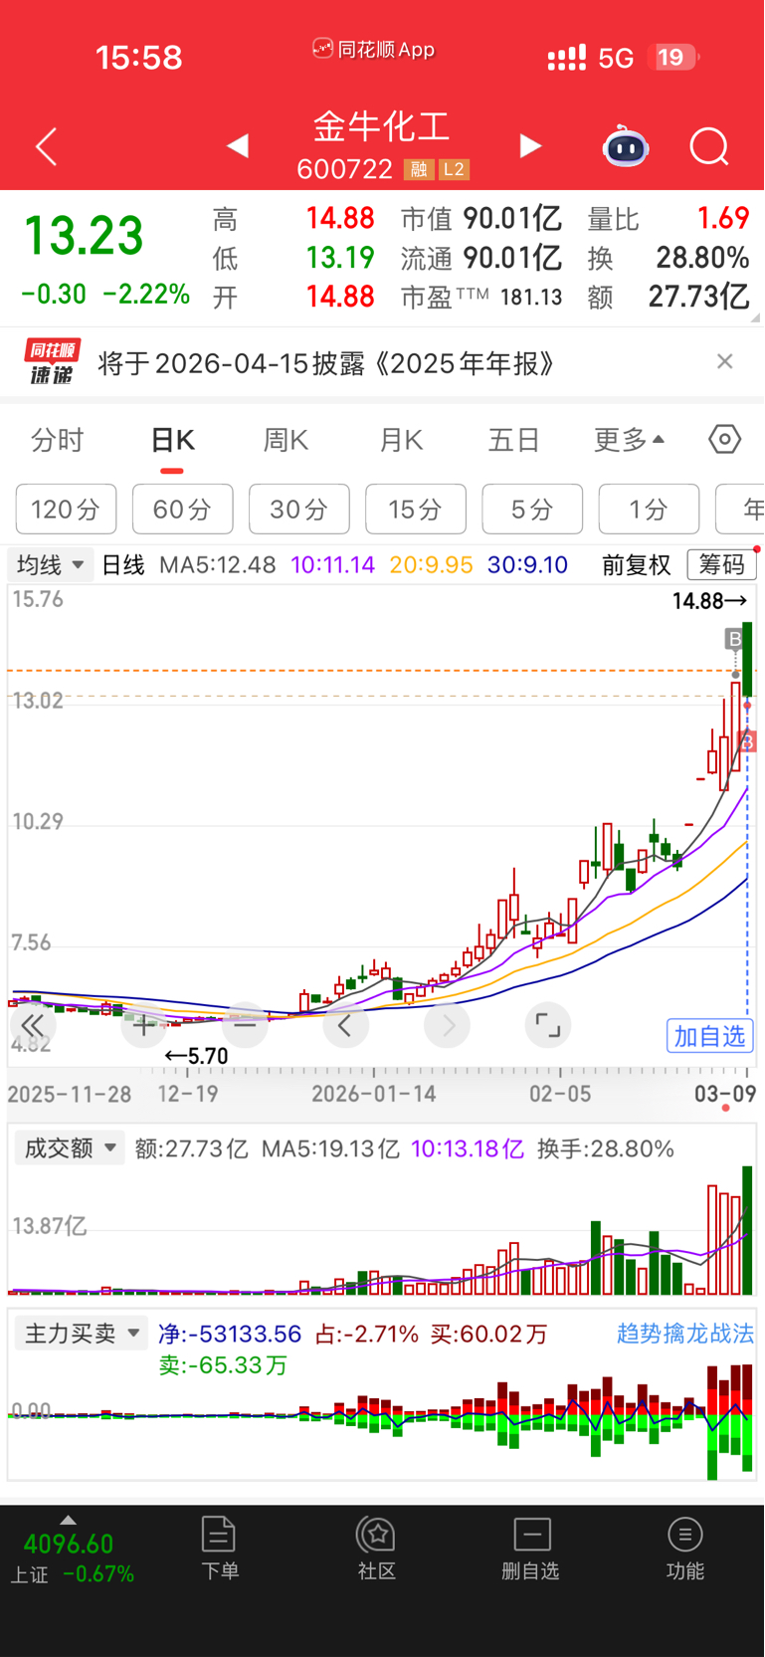Open 趋势擒龙战法 link

(685, 1334)
